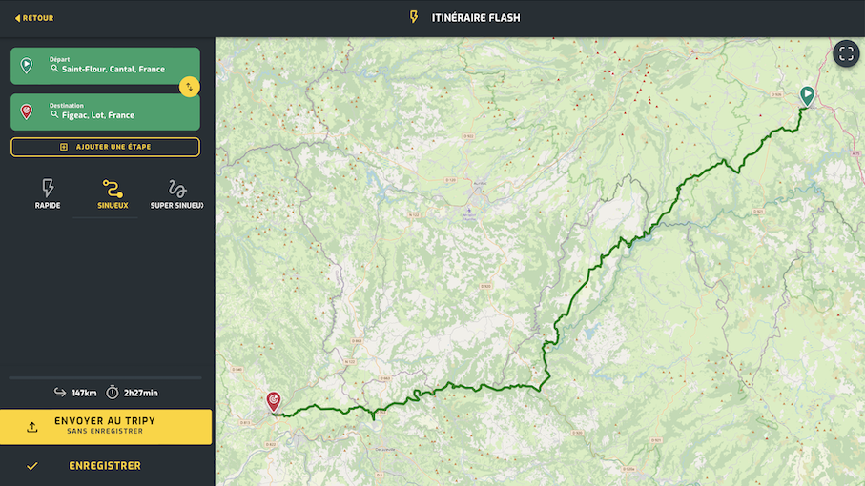Swap departure and destination with yellow button
Image resolution: width=865 pixels, height=486 pixels.
pyautogui.click(x=189, y=88)
